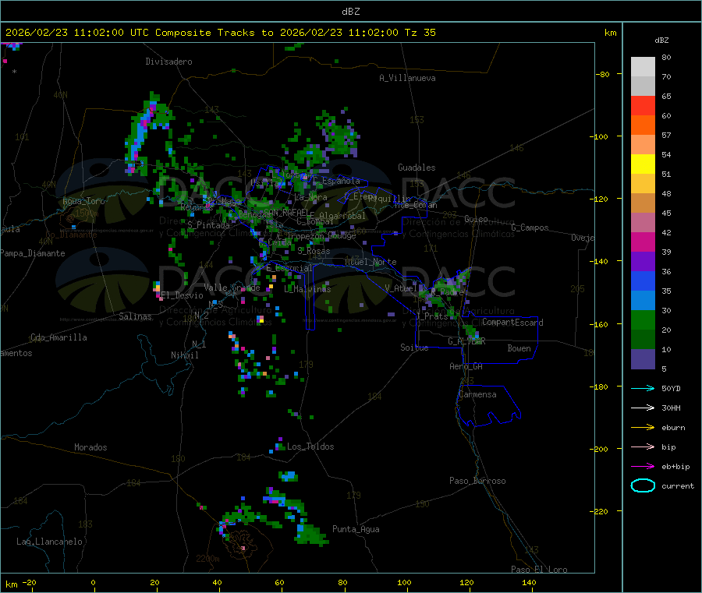This screenshot has height=593, width=702.
Task: Click the 65 dBZ red color swatch
Action: pyautogui.click(x=643, y=105)
